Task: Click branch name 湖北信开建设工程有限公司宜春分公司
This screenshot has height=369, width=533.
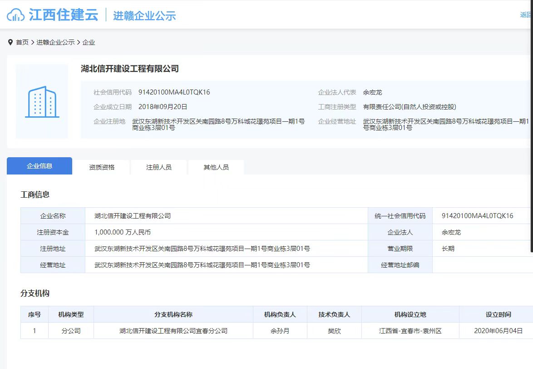Action: coord(173,331)
